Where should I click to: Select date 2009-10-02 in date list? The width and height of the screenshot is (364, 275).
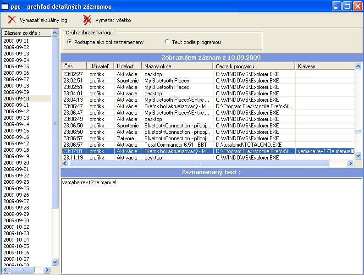point(16,227)
